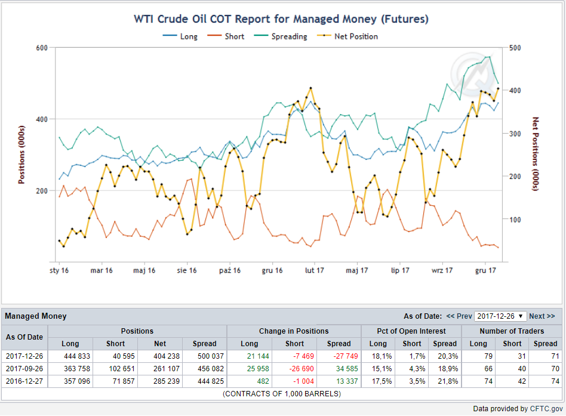
Task: Click Spread pct of open interest 20,3%
Action: click(x=448, y=356)
